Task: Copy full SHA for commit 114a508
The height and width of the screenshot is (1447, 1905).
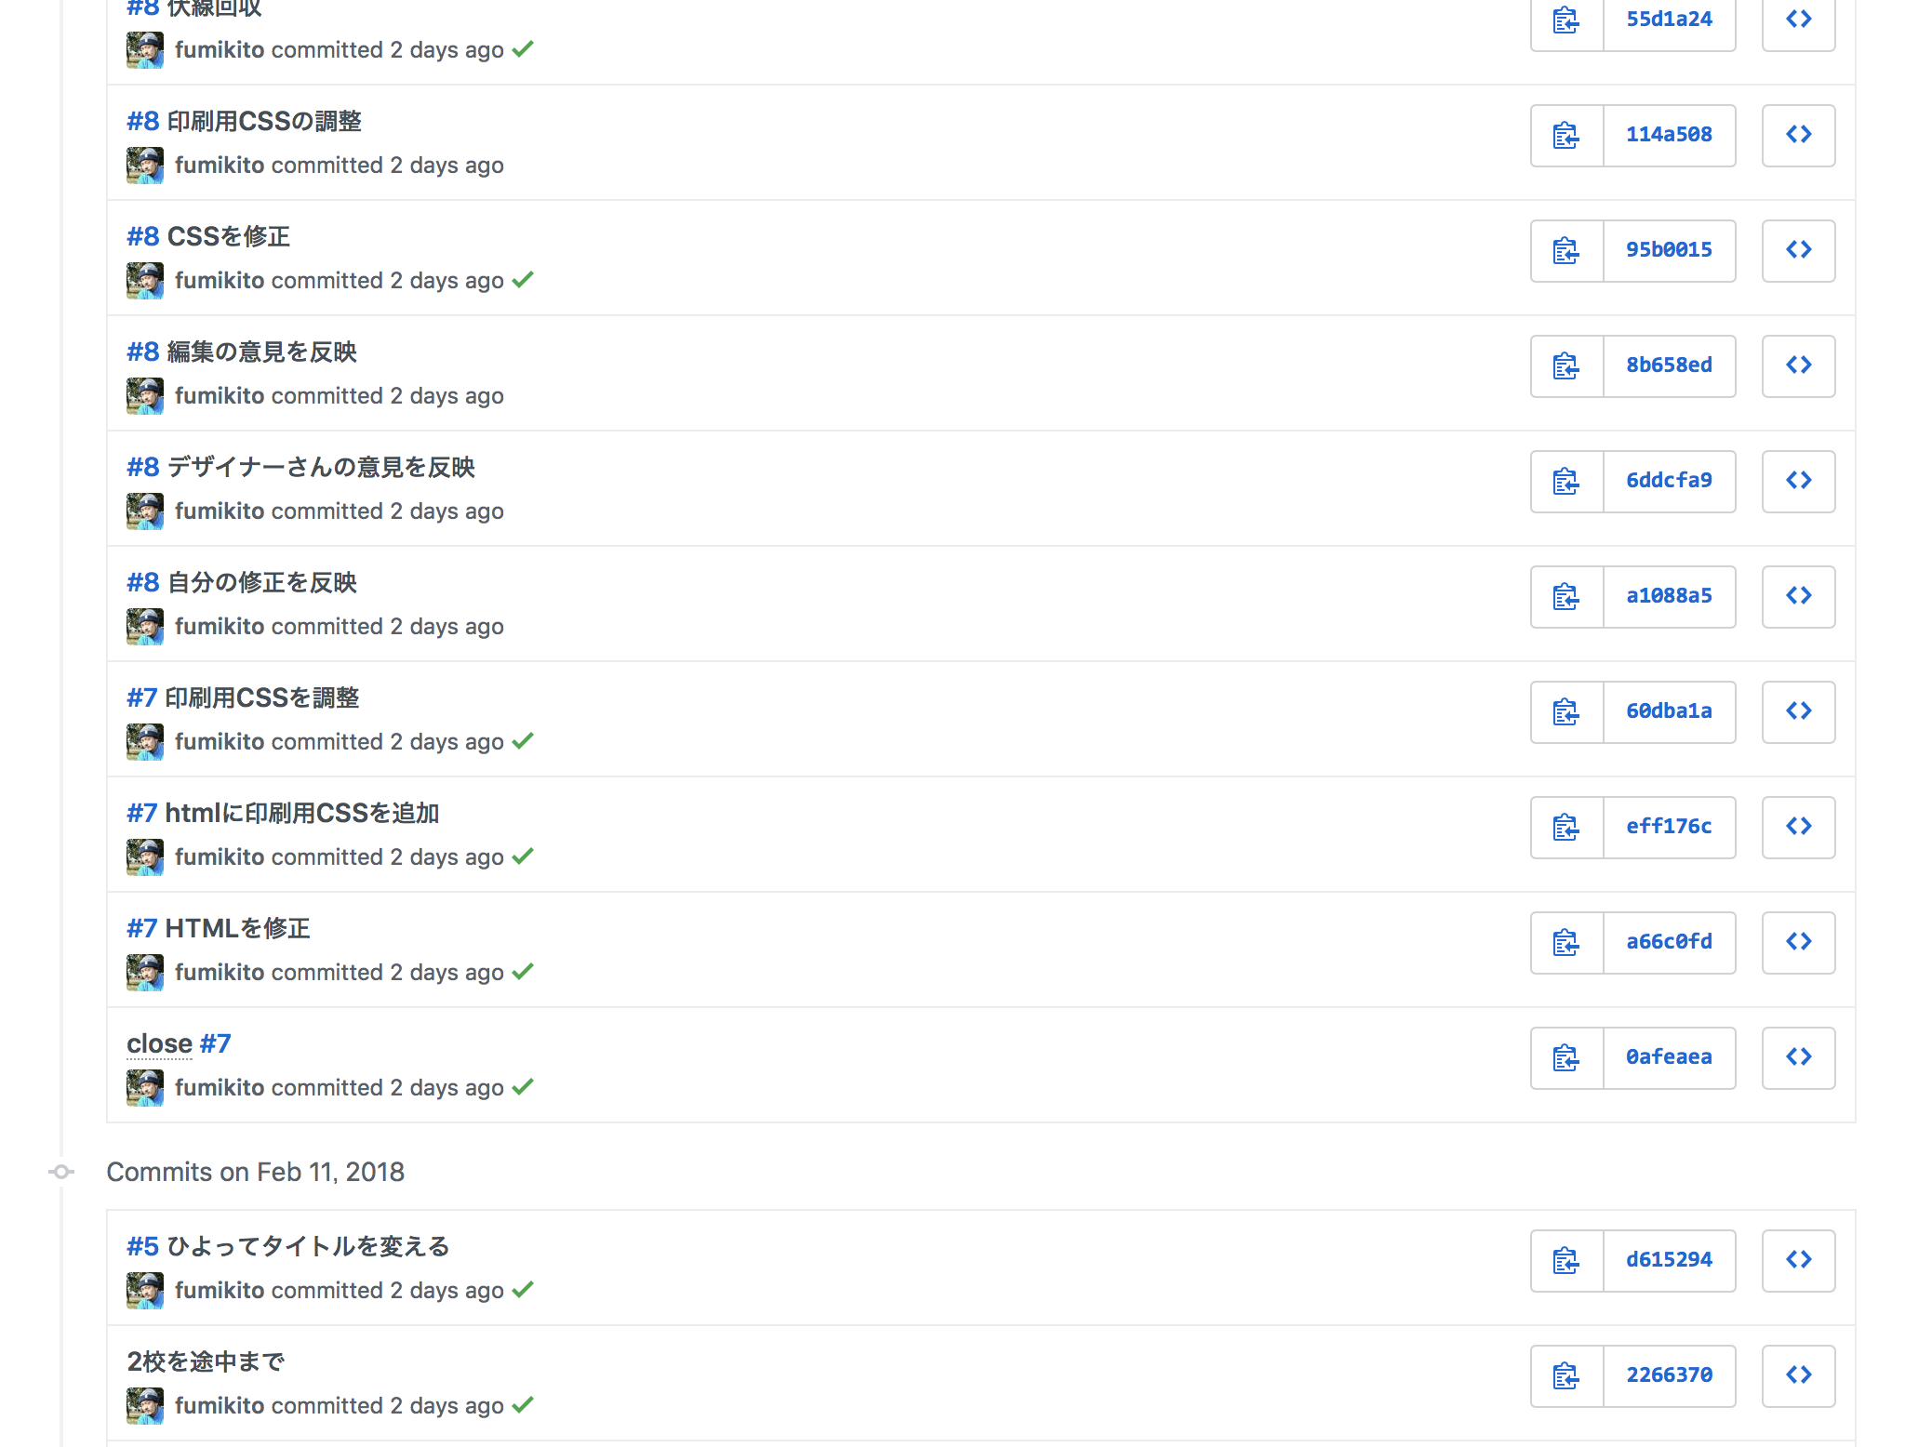Action: click(1566, 135)
